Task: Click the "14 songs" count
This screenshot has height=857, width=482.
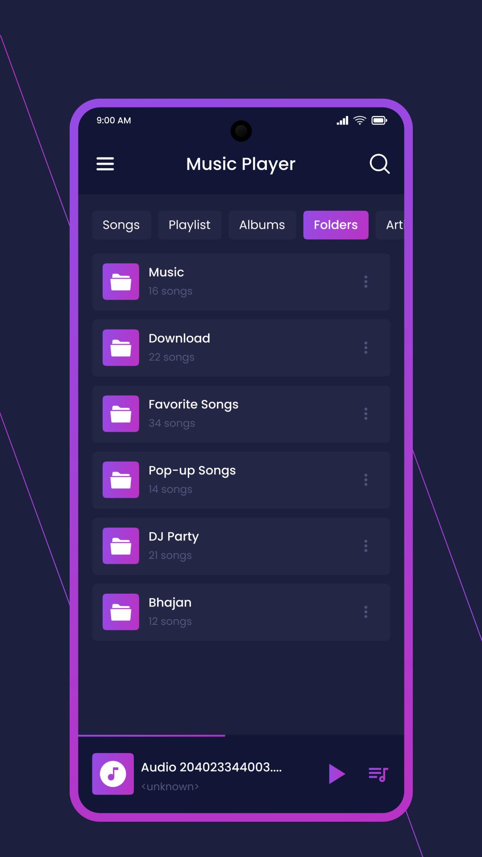Action: (170, 490)
